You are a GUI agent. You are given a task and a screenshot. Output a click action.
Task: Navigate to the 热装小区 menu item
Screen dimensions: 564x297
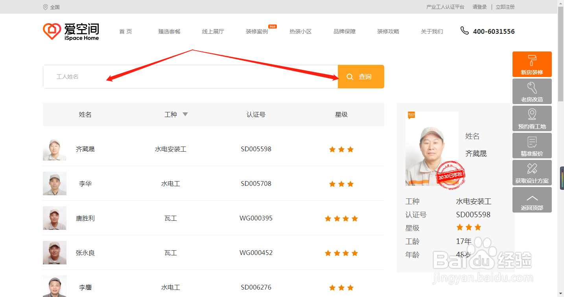tap(300, 31)
